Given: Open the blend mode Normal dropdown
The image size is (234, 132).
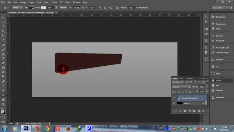Looking at the screenshot, I should tap(181, 87).
